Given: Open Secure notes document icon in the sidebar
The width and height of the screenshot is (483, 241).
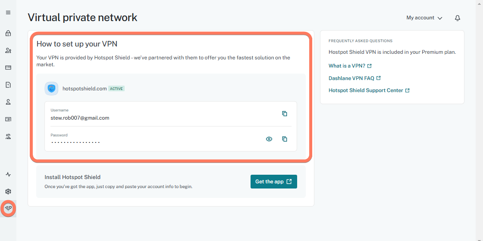Looking at the screenshot, I should (8, 85).
